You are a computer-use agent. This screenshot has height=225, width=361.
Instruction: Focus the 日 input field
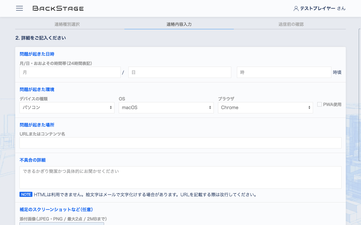coord(180,72)
